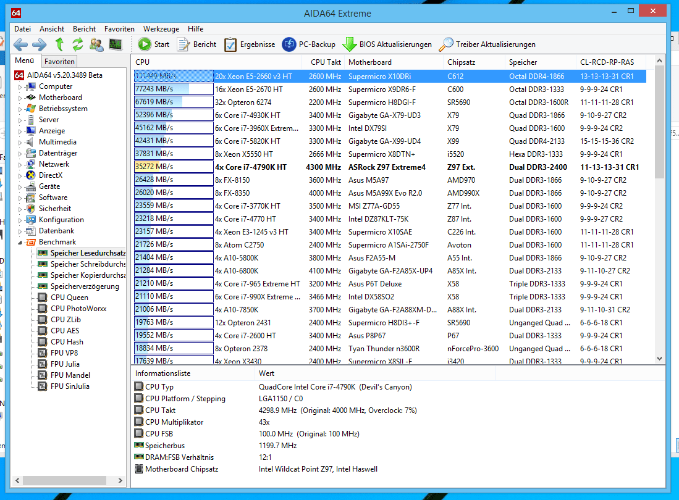Select FPU VP8 benchmark icon
Image resolution: width=679 pixels, height=500 pixels.
pos(43,353)
